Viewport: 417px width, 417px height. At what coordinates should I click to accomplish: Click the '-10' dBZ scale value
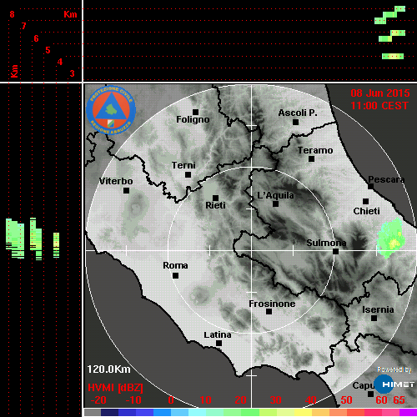pyautogui.click(x=133, y=400)
